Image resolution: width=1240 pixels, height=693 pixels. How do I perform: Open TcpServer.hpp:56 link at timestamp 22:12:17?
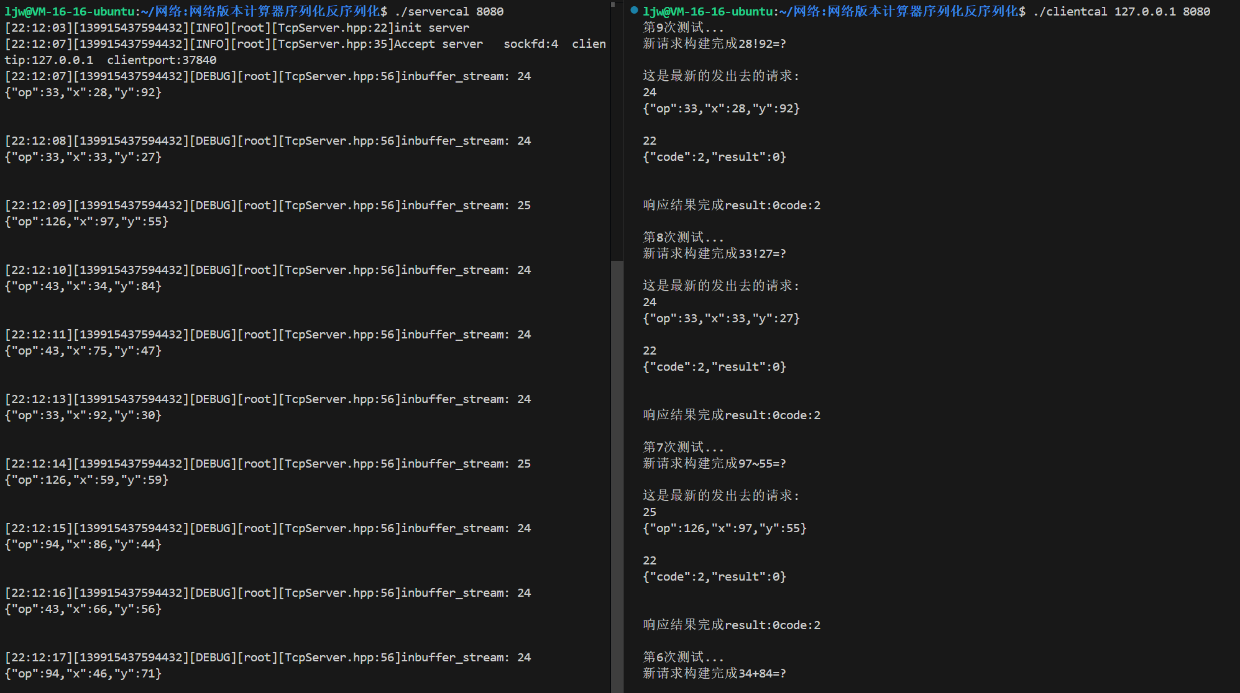click(339, 658)
